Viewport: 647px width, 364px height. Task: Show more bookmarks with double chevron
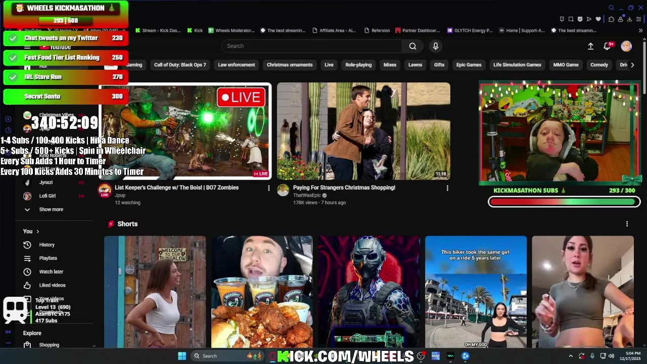[x=640, y=30]
